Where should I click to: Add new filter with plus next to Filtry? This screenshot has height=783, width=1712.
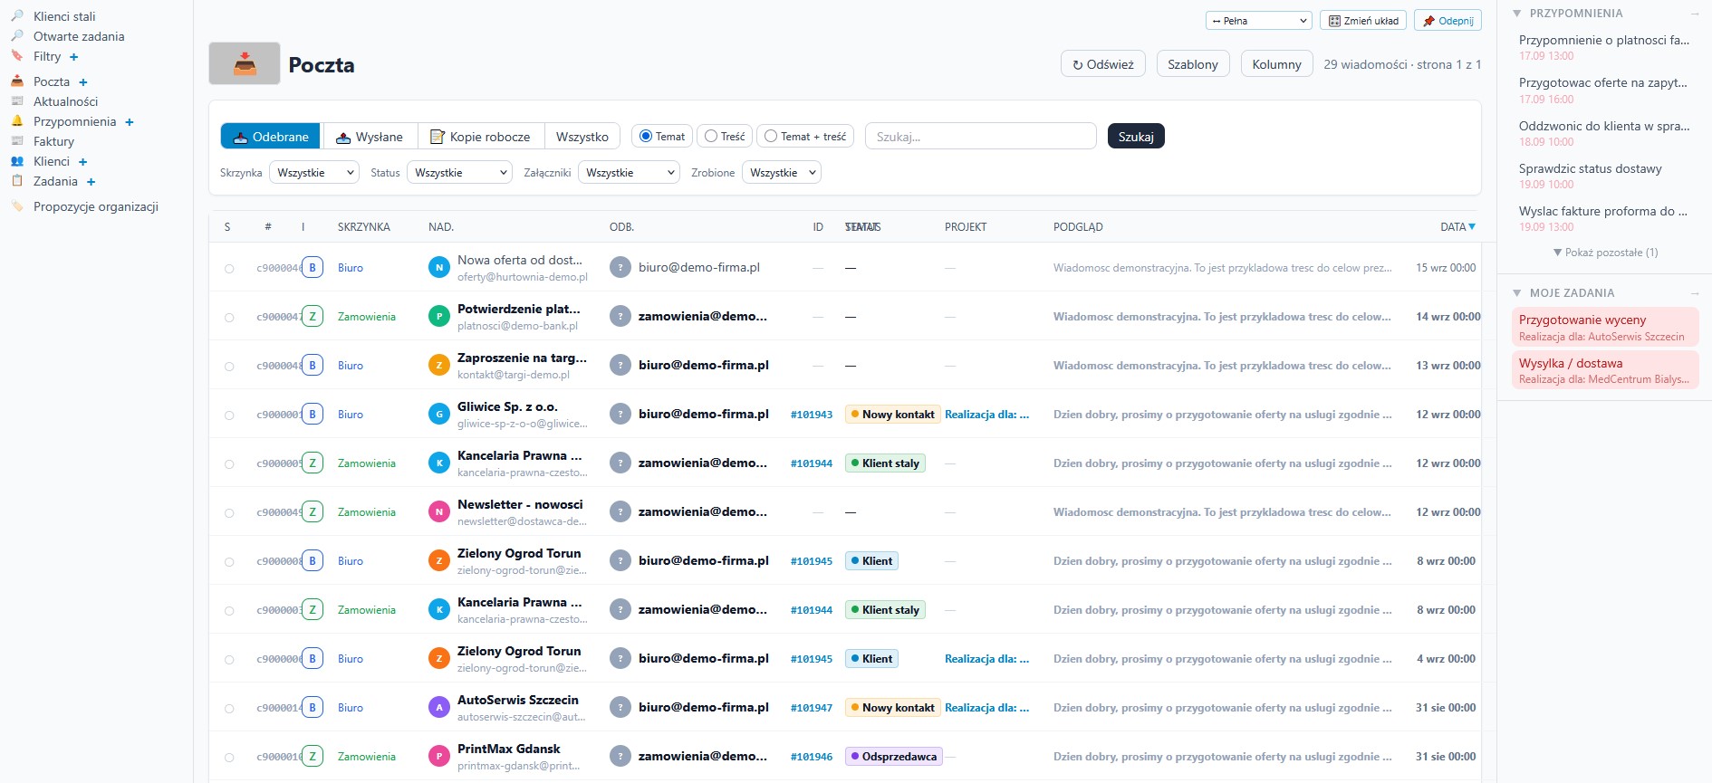point(74,57)
